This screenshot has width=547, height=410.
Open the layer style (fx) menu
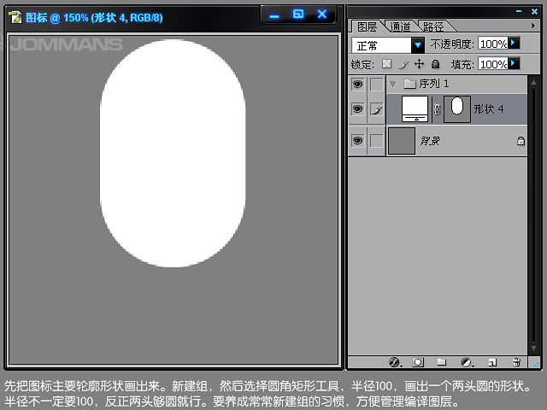(394, 362)
